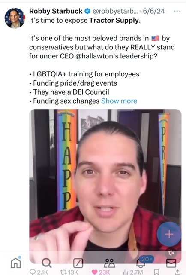Repost the tweet showing 13K reposts
The height and width of the screenshot is (275, 186).
pos(69,272)
